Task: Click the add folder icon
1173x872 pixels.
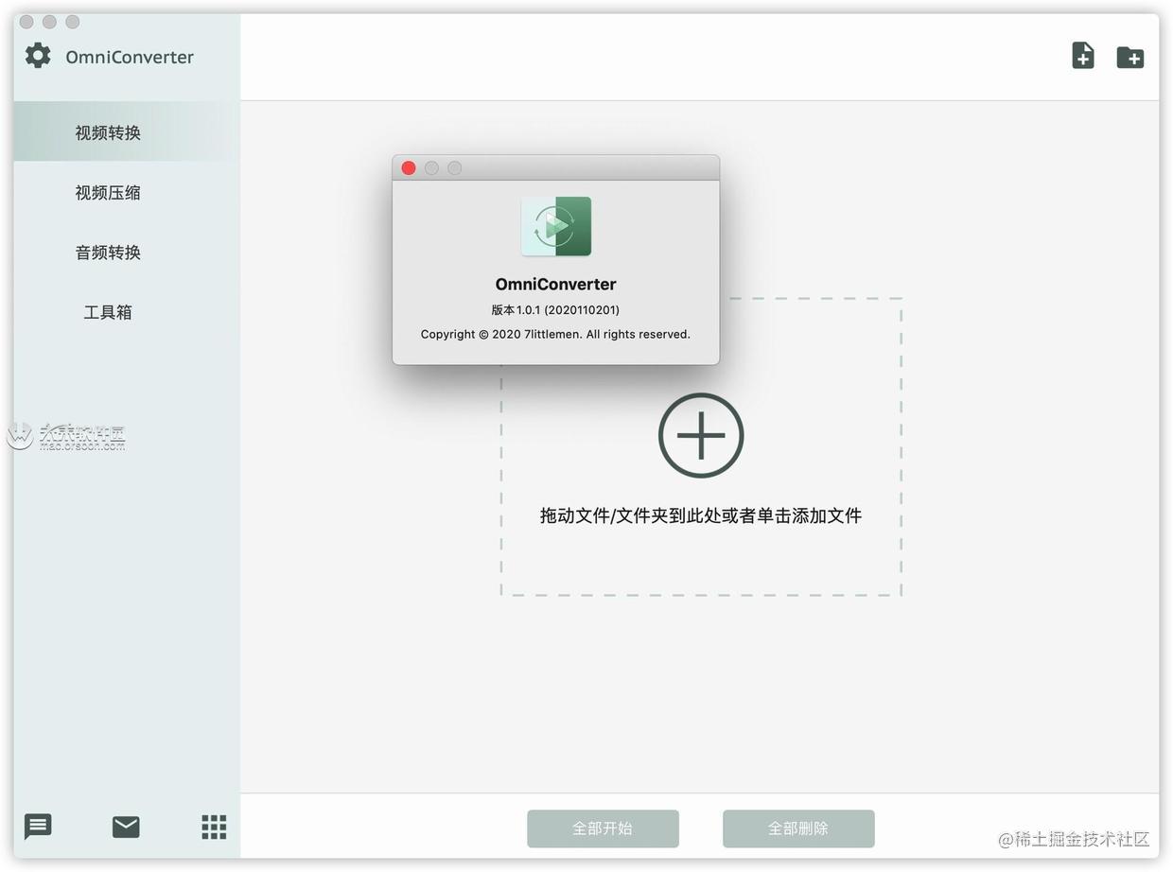Action: 1130,58
